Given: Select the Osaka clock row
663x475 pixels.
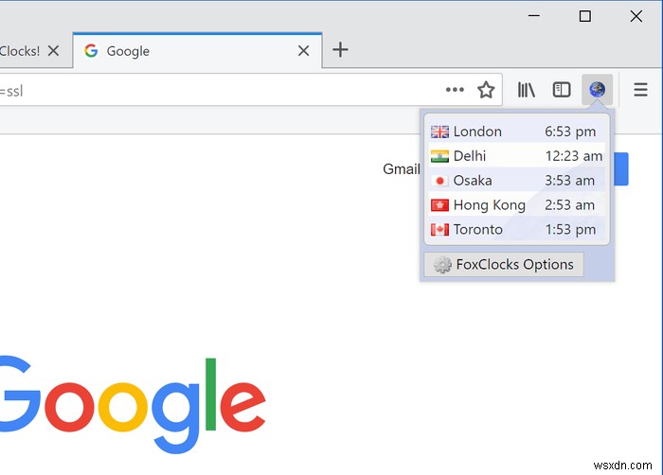Looking at the screenshot, I should pyautogui.click(x=517, y=181).
